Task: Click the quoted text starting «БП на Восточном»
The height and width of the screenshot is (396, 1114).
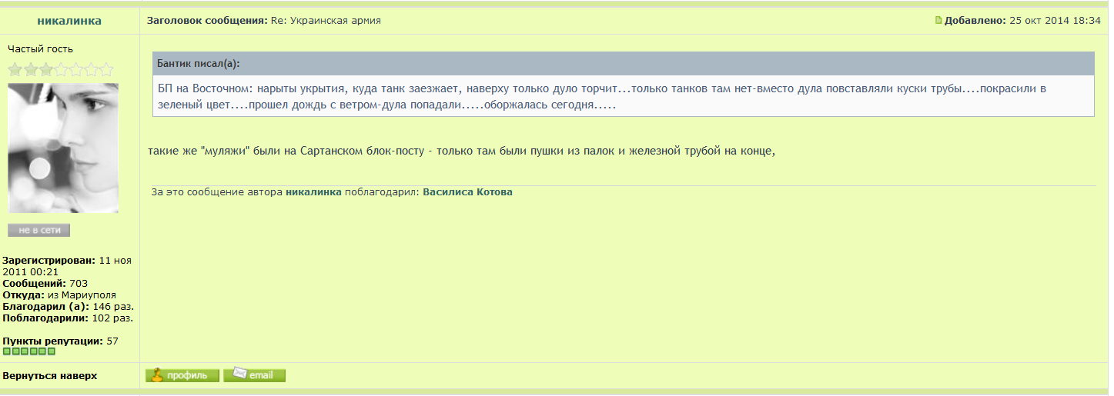Action: pyautogui.click(x=602, y=96)
